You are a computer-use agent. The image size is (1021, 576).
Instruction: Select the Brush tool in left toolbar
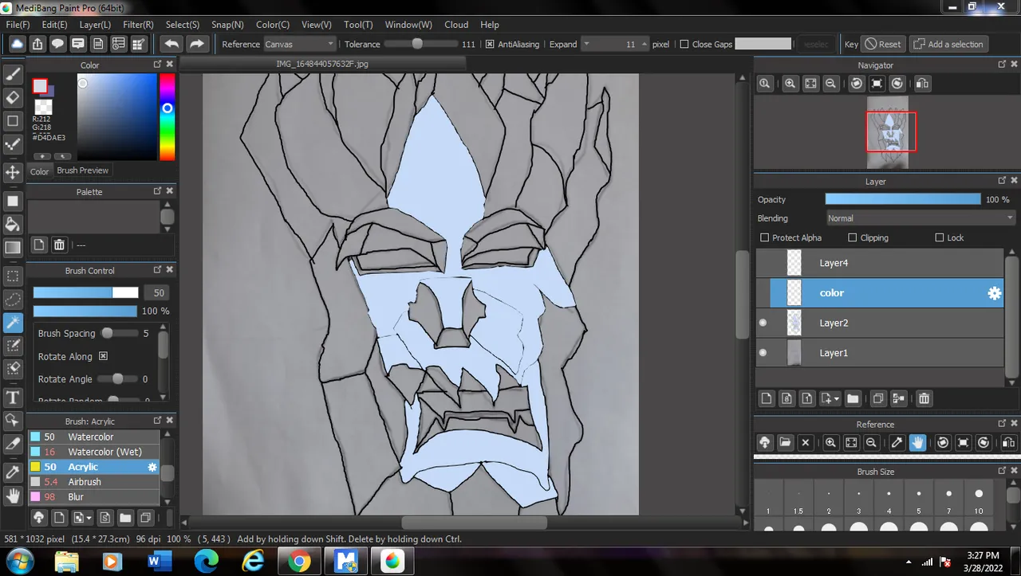coord(13,75)
